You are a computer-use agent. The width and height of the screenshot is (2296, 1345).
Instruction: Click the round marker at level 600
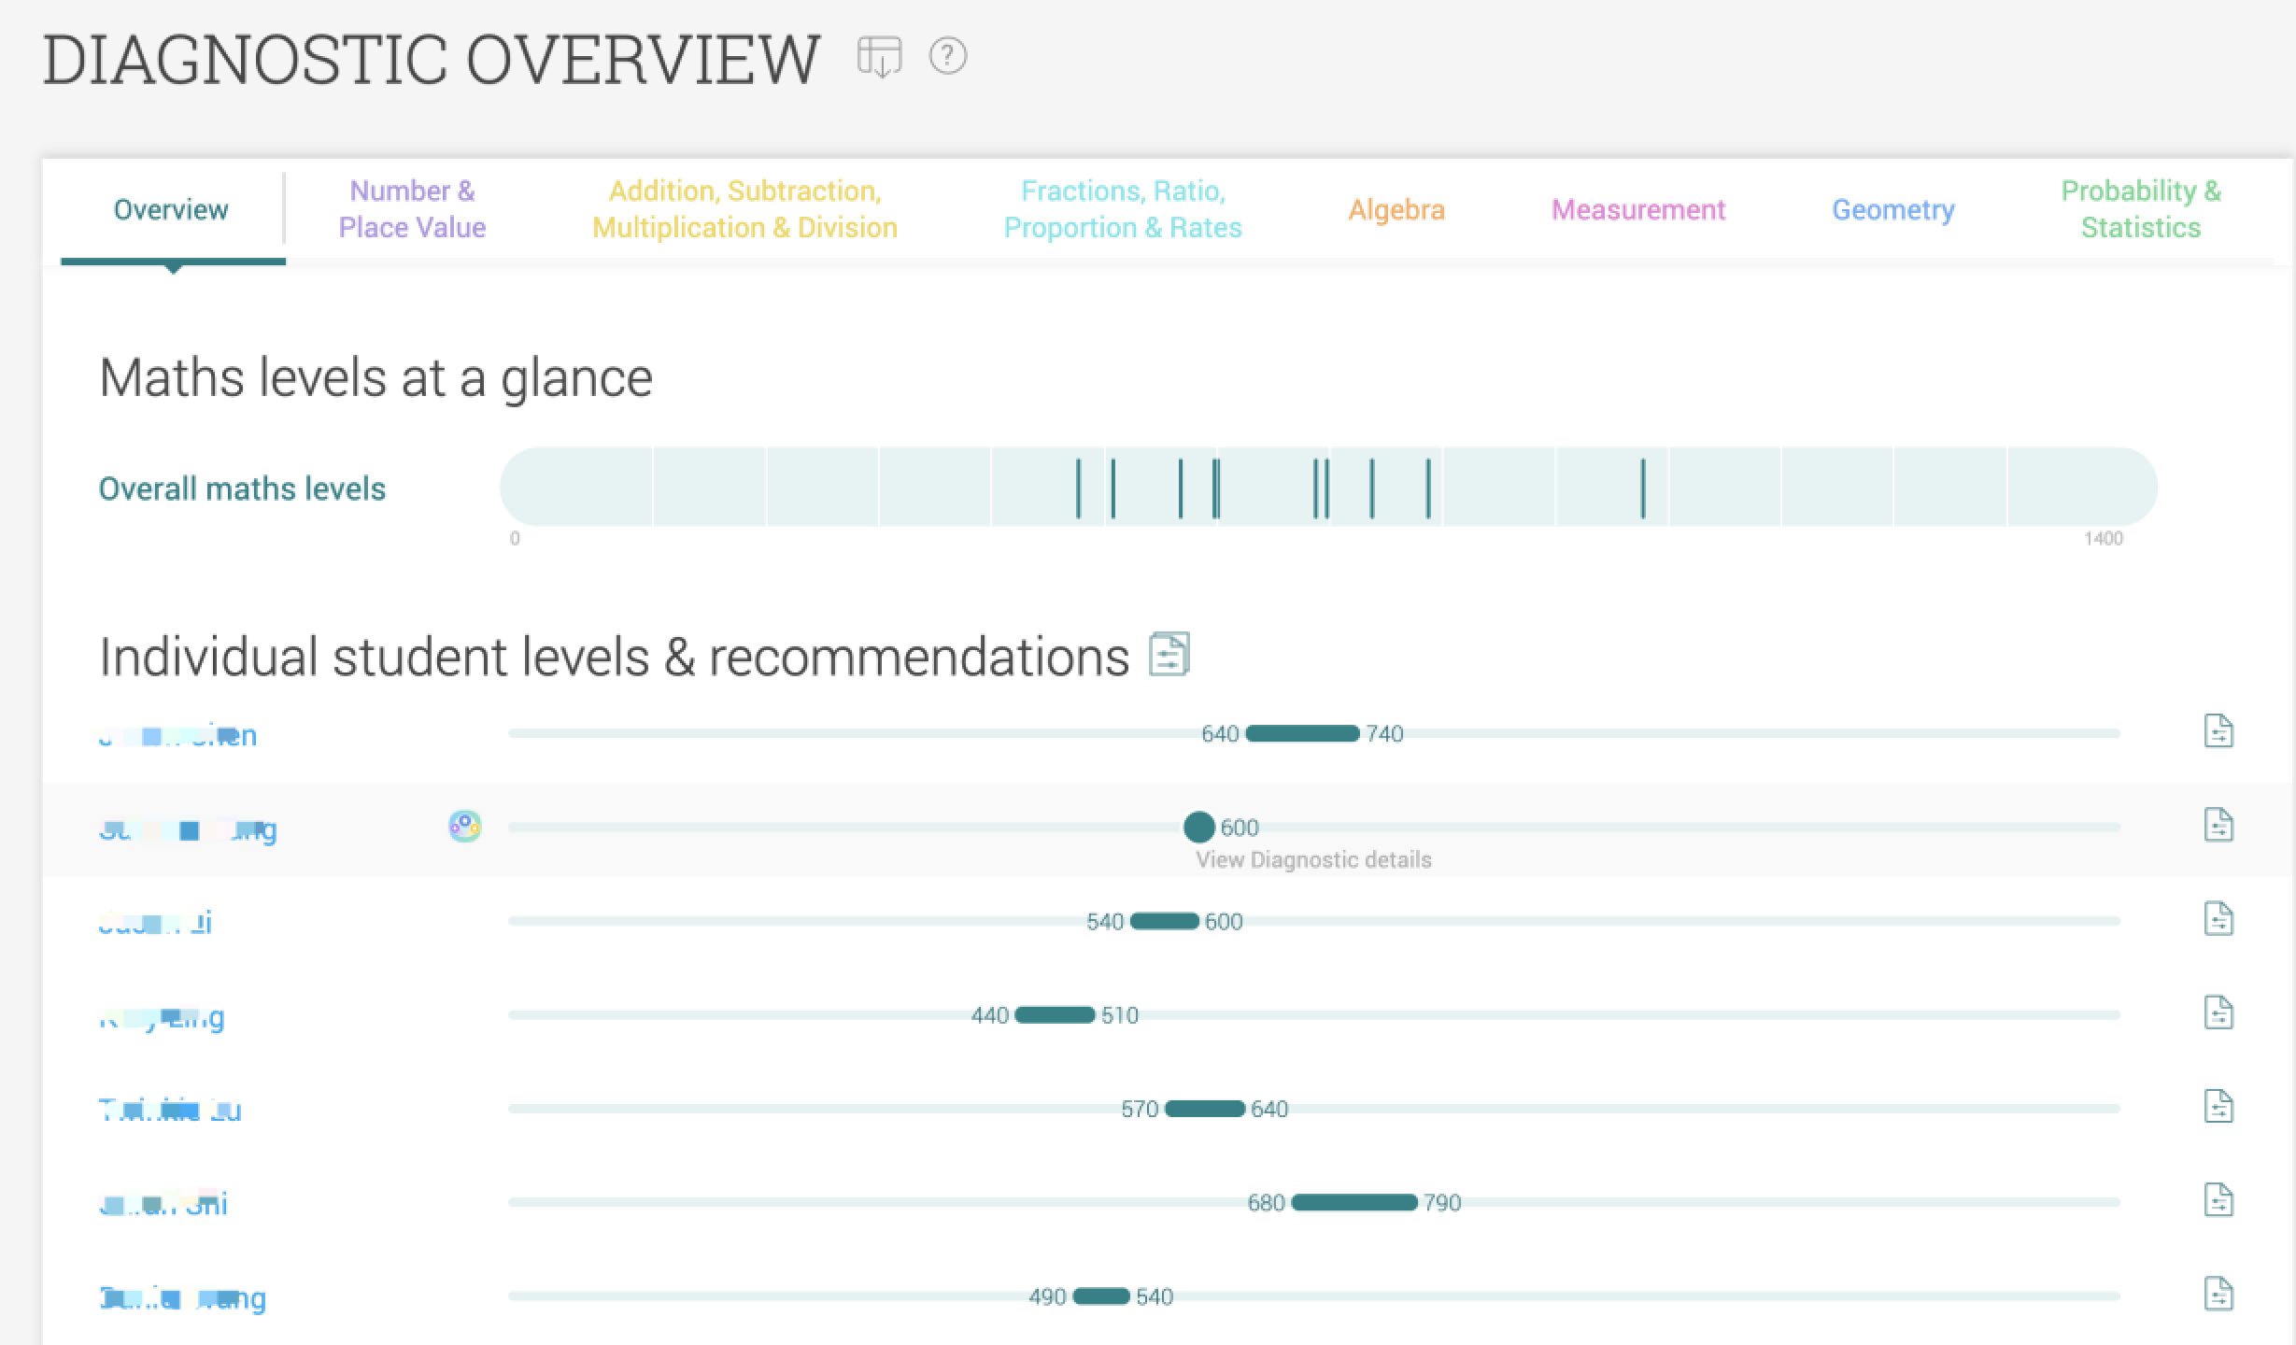pyautogui.click(x=1198, y=827)
